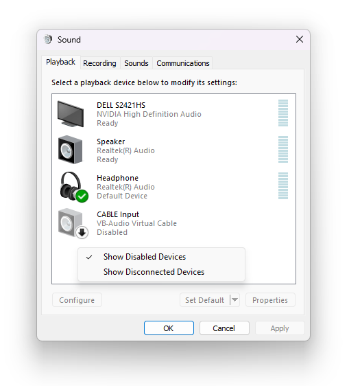This screenshot has width=349, height=386.
Task: Select the CABLE Input device name
Action: point(118,214)
